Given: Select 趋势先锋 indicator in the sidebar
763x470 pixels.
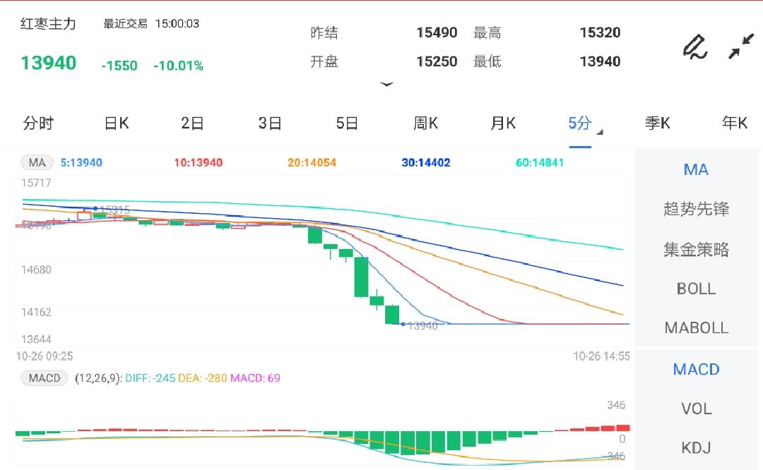Looking at the screenshot, I should pyautogui.click(x=696, y=209).
